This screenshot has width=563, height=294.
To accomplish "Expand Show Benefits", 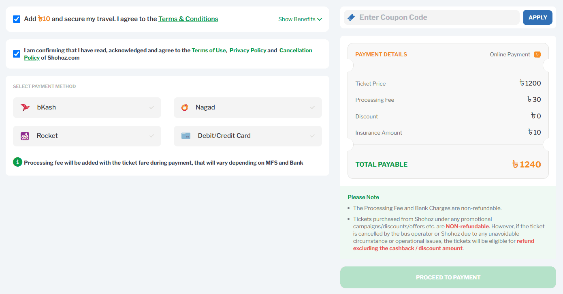I will 300,19.
